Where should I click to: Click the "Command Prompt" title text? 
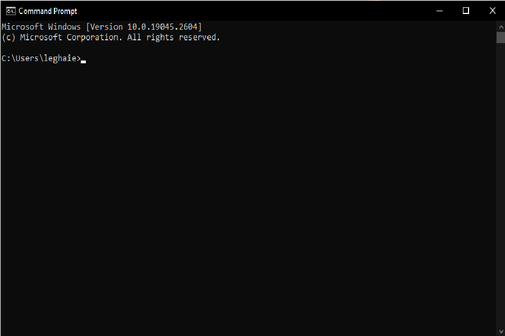[48, 11]
